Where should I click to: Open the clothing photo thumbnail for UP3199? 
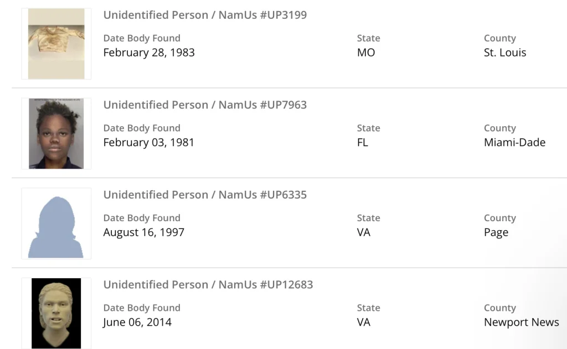tap(56, 44)
